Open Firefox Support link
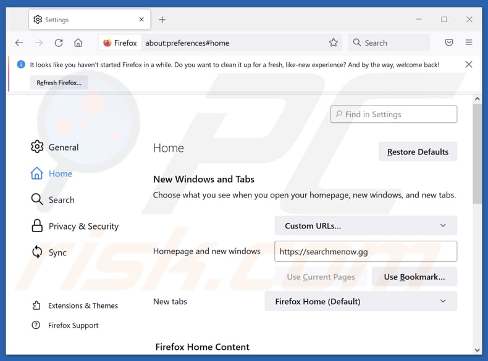This screenshot has width=488, height=361. (65, 325)
